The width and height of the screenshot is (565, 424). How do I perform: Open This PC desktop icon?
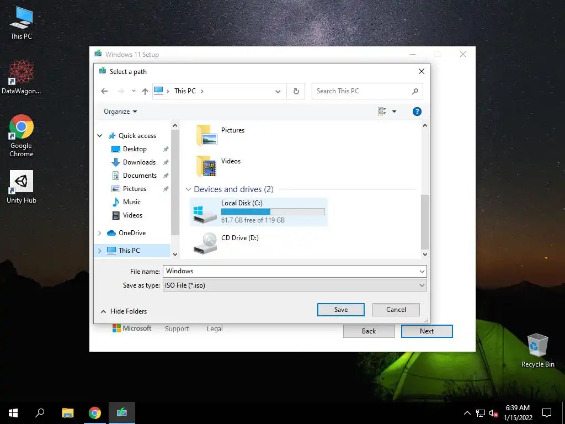[22, 23]
